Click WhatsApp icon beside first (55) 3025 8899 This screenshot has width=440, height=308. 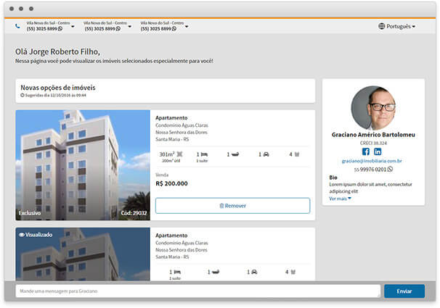60,28
